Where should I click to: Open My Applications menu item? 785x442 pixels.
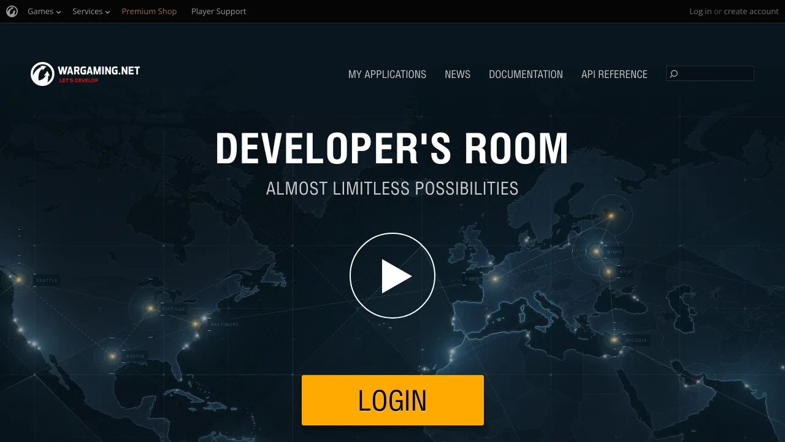(387, 74)
